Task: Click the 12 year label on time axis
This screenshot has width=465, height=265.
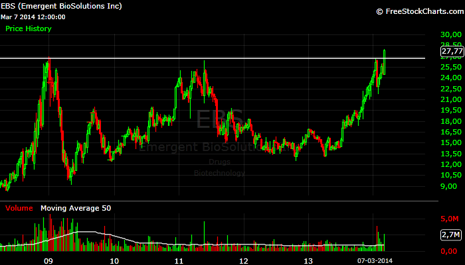Action: coord(244,260)
